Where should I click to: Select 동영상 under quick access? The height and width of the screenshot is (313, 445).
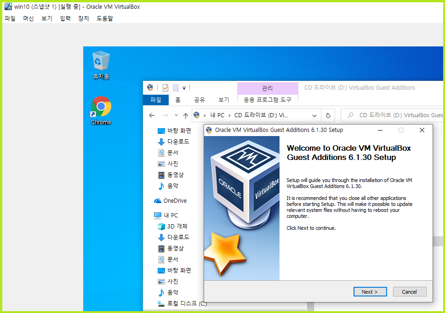pos(171,175)
